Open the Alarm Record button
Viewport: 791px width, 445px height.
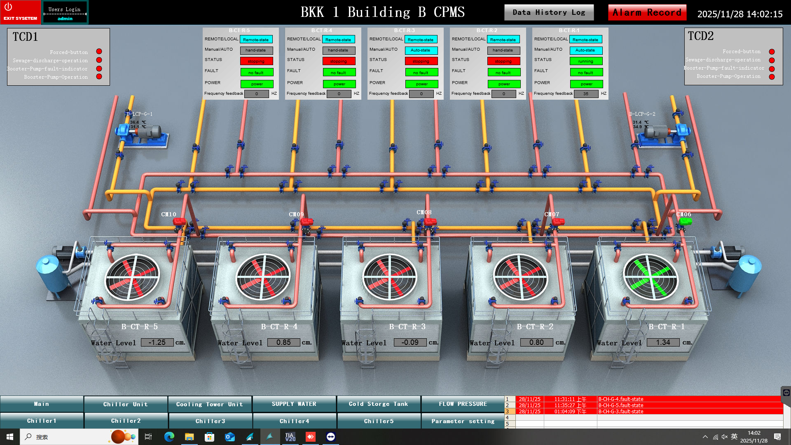(647, 12)
